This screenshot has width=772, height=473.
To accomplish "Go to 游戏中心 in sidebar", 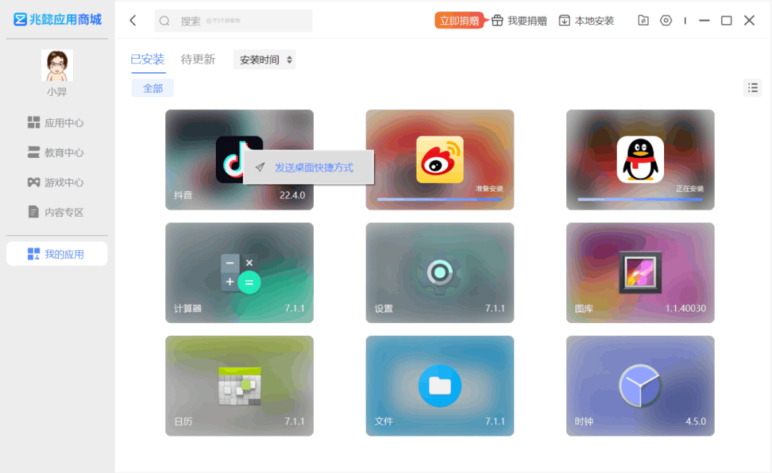I will [56, 183].
